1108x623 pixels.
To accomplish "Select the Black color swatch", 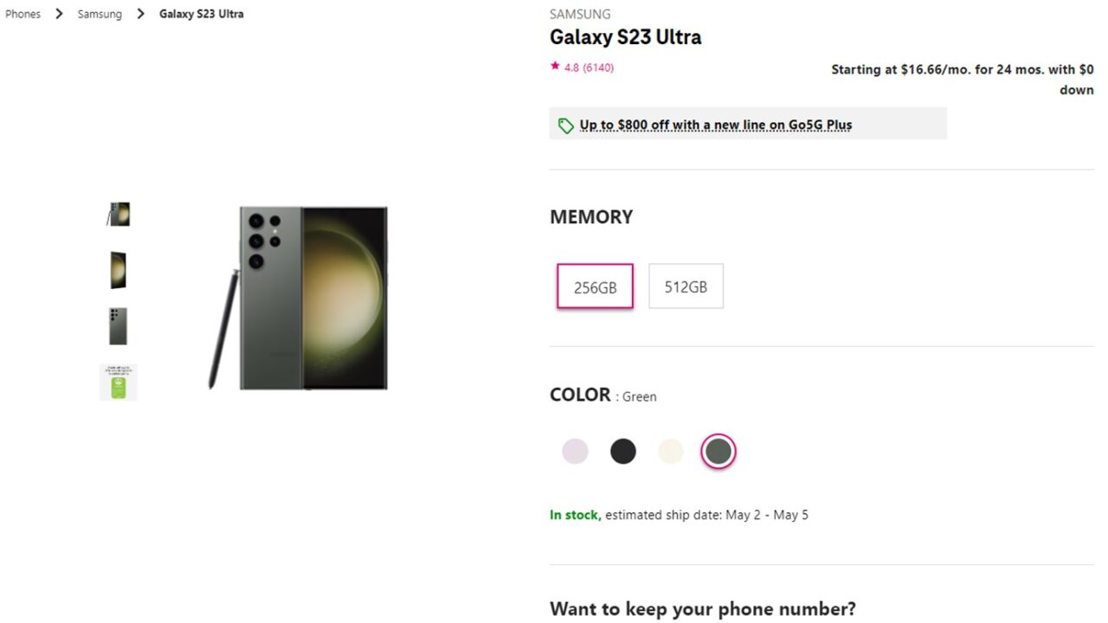I will 622,451.
